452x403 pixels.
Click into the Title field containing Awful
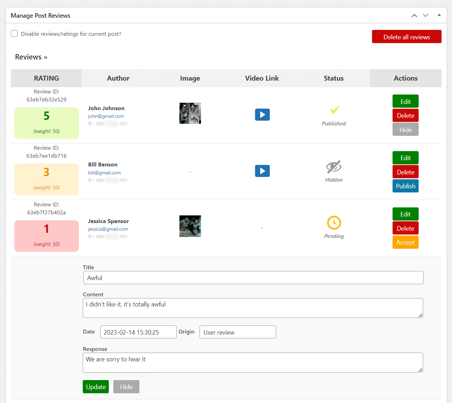click(253, 278)
